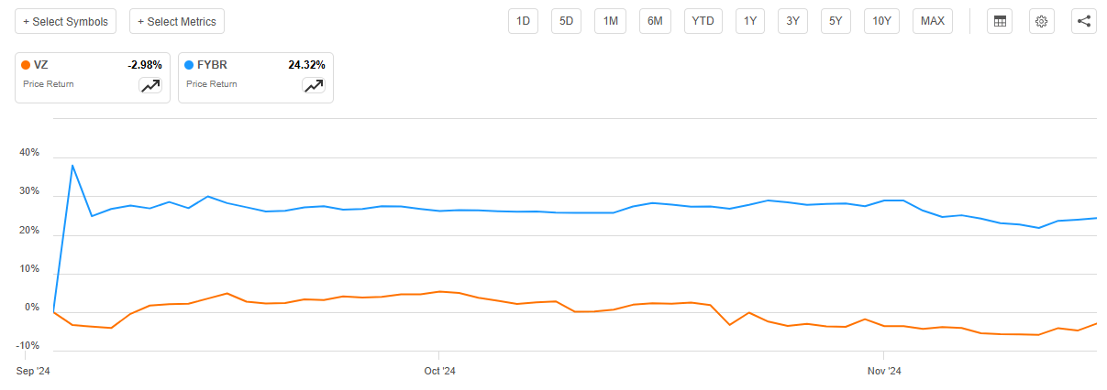Click the FYBR spike peak on chart
Image resolution: width=1107 pixels, height=390 pixels.
(72, 166)
